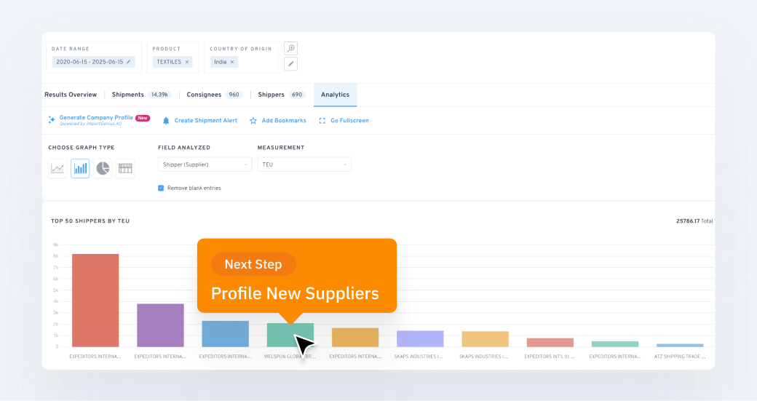Select the line graph type icon
The height and width of the screenshot is (401, 757).
tap(58, 168)
